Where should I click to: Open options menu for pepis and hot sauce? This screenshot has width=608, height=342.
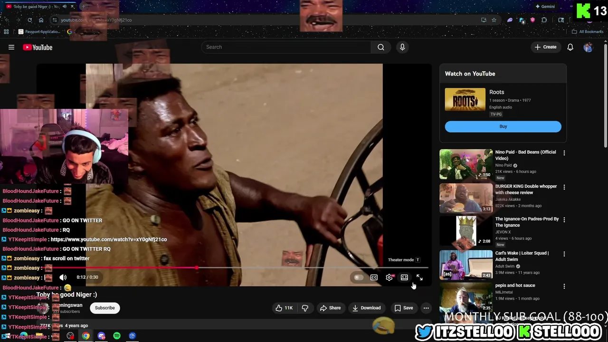point(564,286)
